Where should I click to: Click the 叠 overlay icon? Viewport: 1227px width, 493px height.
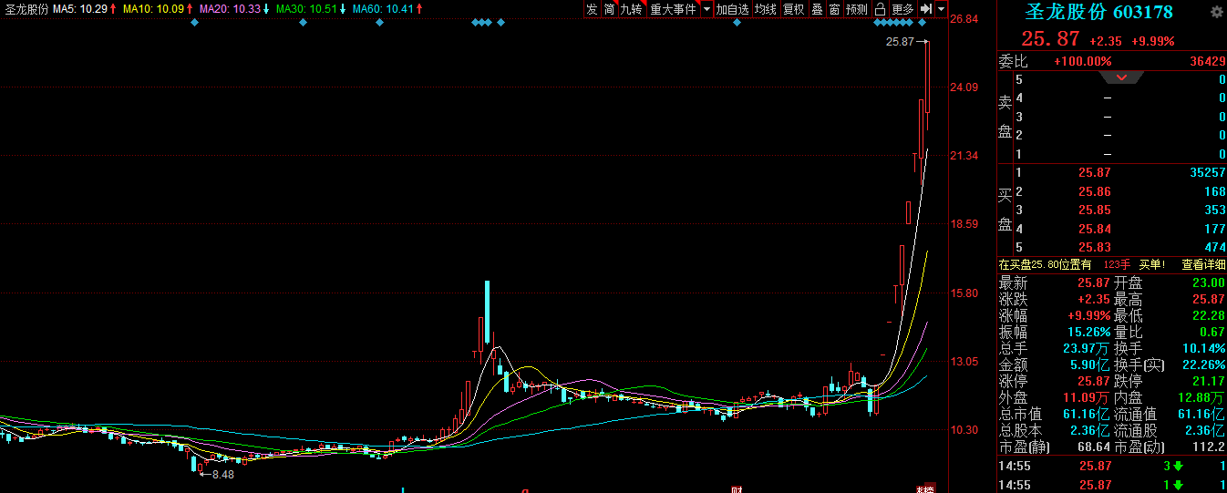817,9
